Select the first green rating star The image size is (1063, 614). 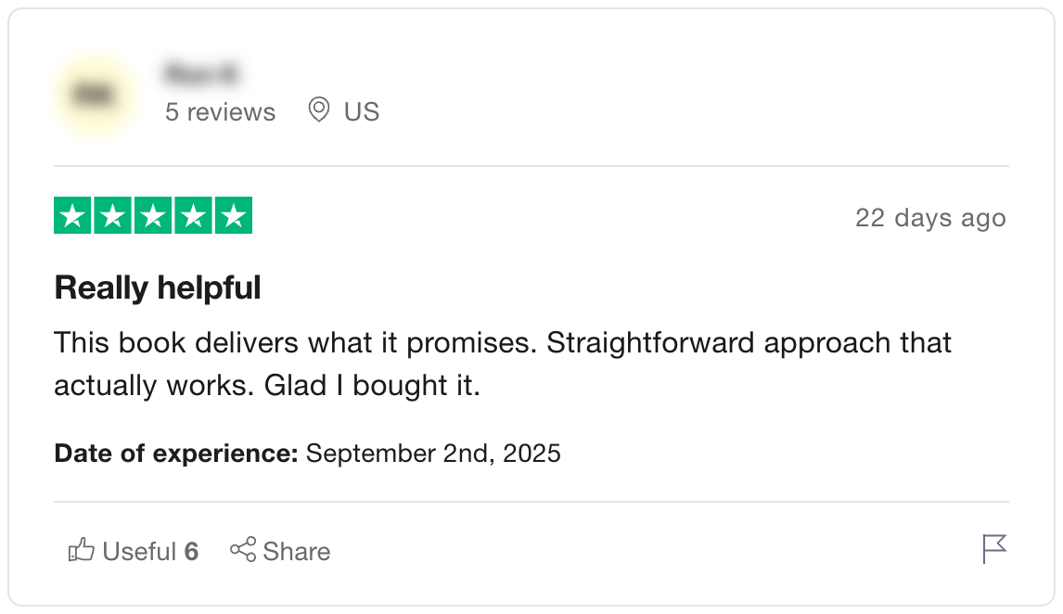tap(74, 217)
